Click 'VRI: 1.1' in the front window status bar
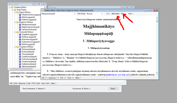Viewport: 177px width, 103px height. (x=45, y=78)
